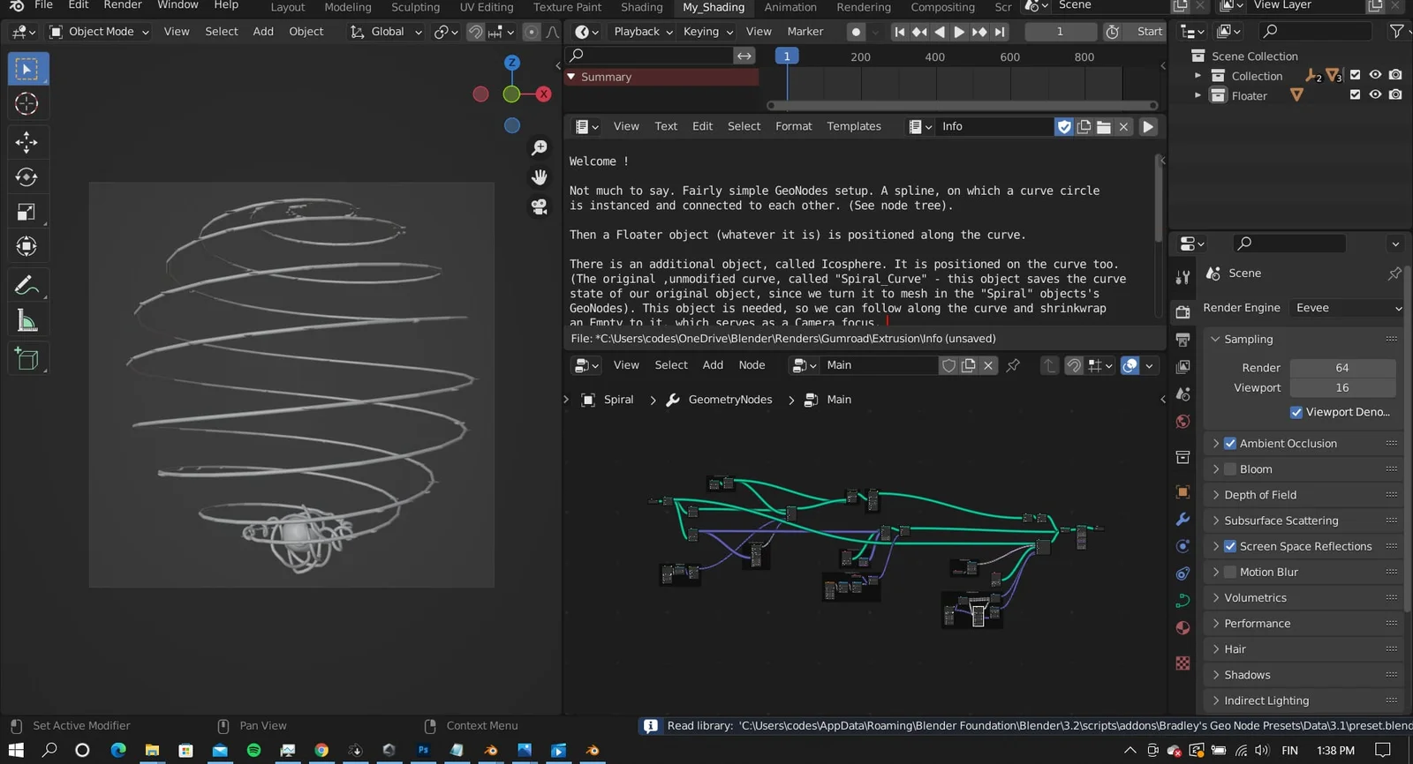Viewport: 1413px width, 764px height.
Task: Toggle the node editor overlay button
Action: [x=1130, y=365]
